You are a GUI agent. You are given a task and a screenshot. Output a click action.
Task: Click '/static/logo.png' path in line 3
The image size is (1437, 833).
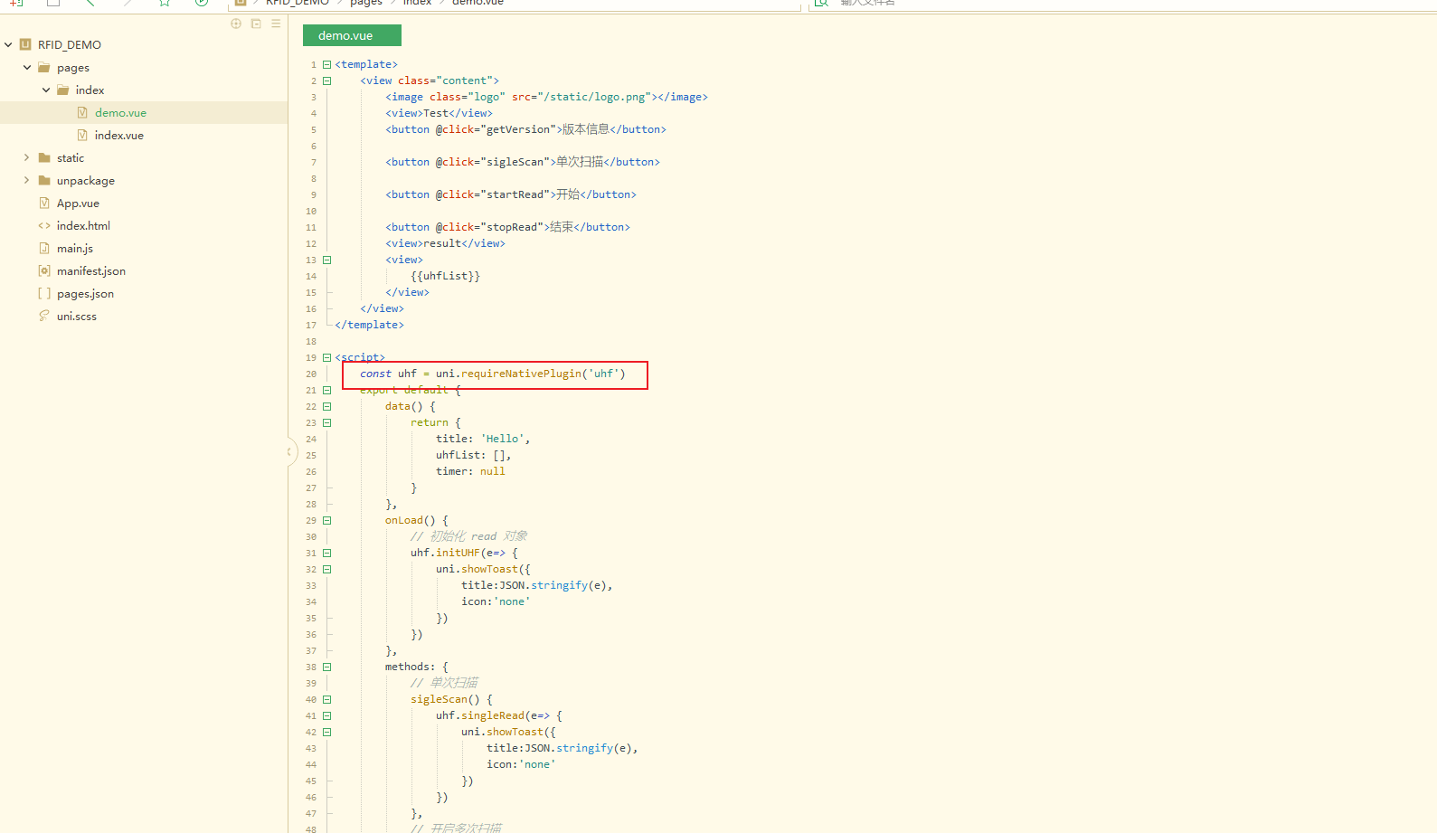point(594,97)
